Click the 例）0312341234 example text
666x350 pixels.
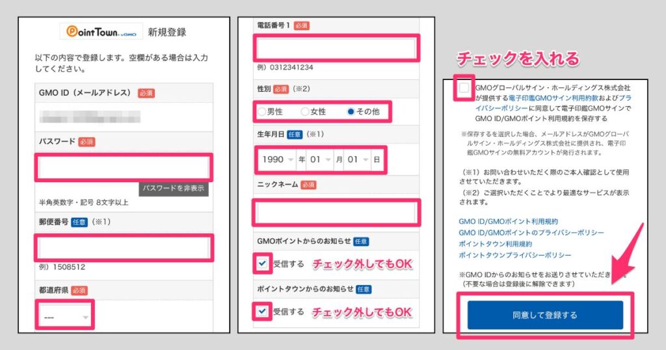point(285,67)
